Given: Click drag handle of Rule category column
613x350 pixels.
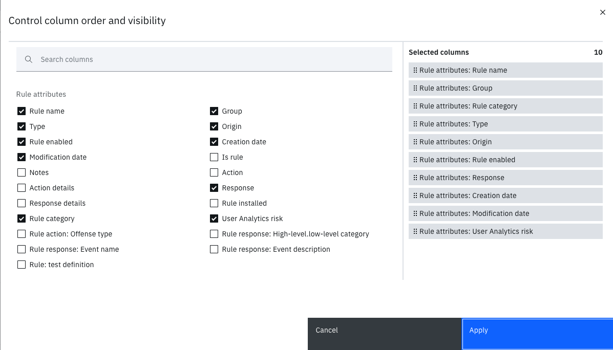Looking at the screenshot, I should click(415, 106).
